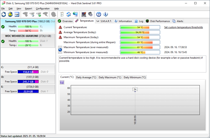Open the Configuration menu
The image size is (210, 138).
[x=43, y=9]
